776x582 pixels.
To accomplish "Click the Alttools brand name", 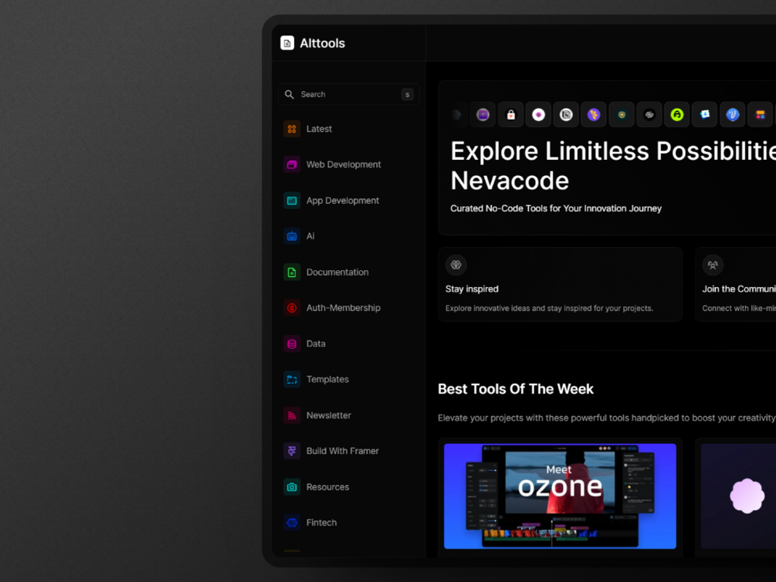I will point(322,43).
